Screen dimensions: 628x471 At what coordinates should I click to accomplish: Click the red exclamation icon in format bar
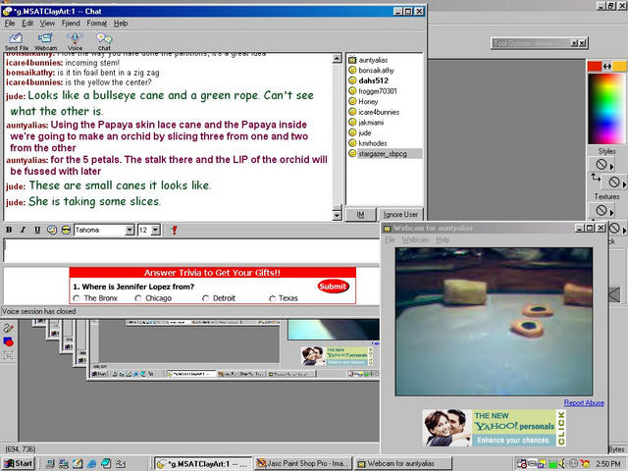click(174, 230)
